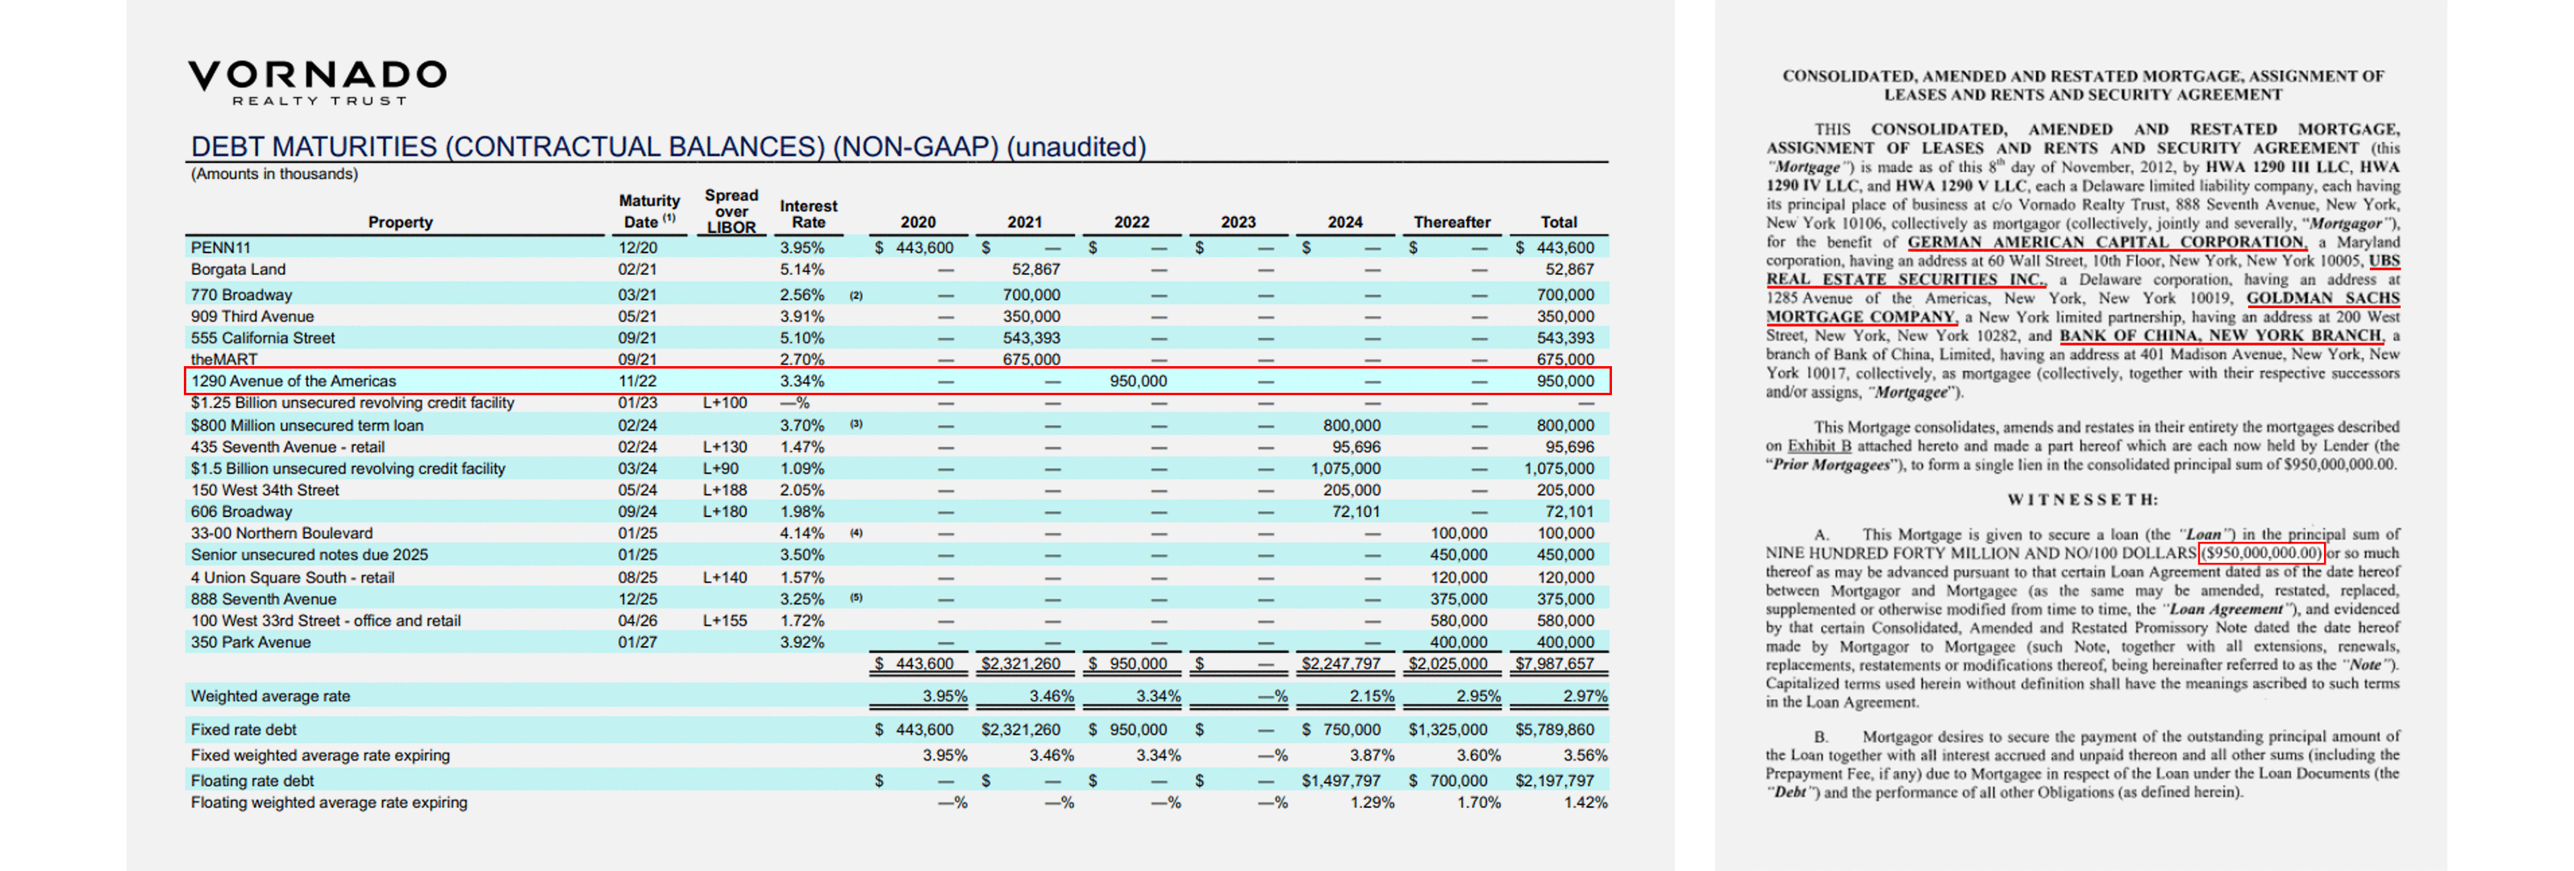Image resolution: width=2574 pixels, height=871 pixels.
Task: Click the Debt Maturities heading
Action: click(668, 147)
